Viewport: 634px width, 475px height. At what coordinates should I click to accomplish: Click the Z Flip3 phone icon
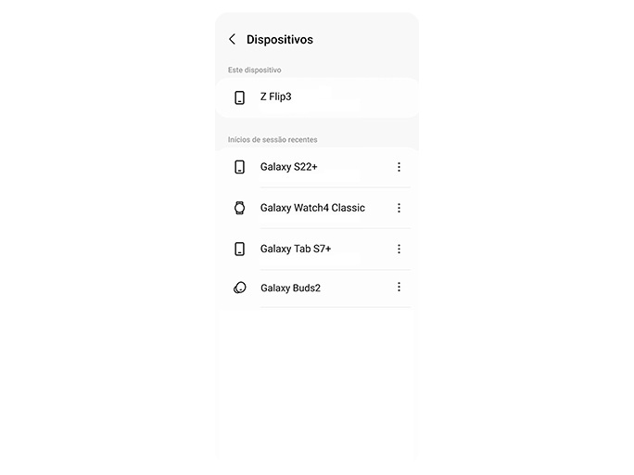coord(239,97)
